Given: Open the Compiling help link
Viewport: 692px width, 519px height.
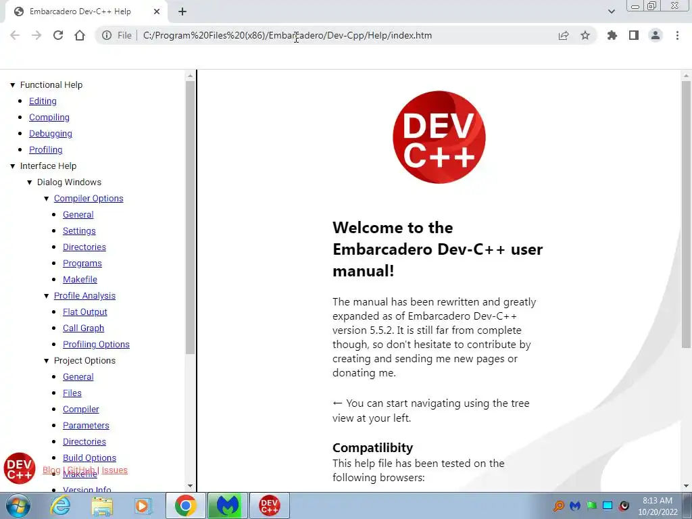Looking at the screenshot, I should pos(49,118).
